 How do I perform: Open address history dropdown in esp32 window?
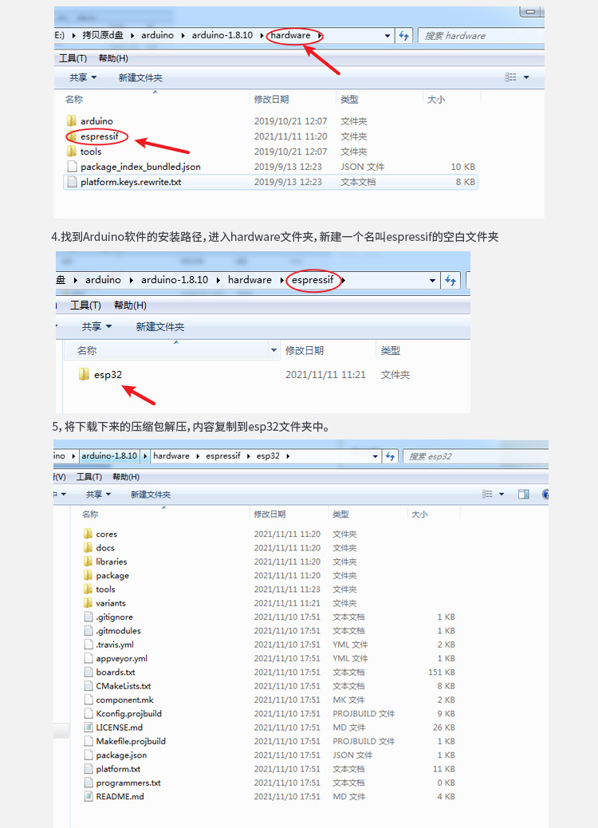pyautogui.click(x=376, y=456)
